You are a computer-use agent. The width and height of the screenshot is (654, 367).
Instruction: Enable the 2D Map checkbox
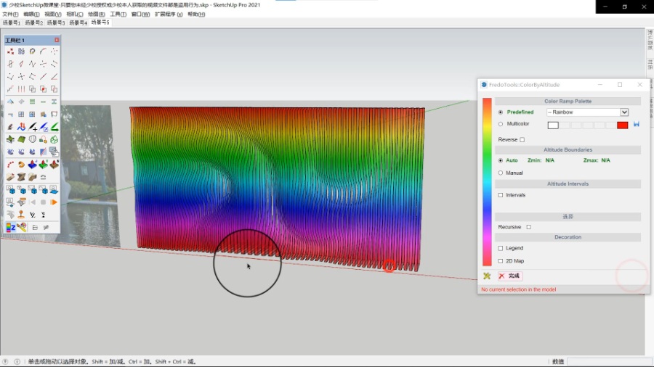pos(501,261)
